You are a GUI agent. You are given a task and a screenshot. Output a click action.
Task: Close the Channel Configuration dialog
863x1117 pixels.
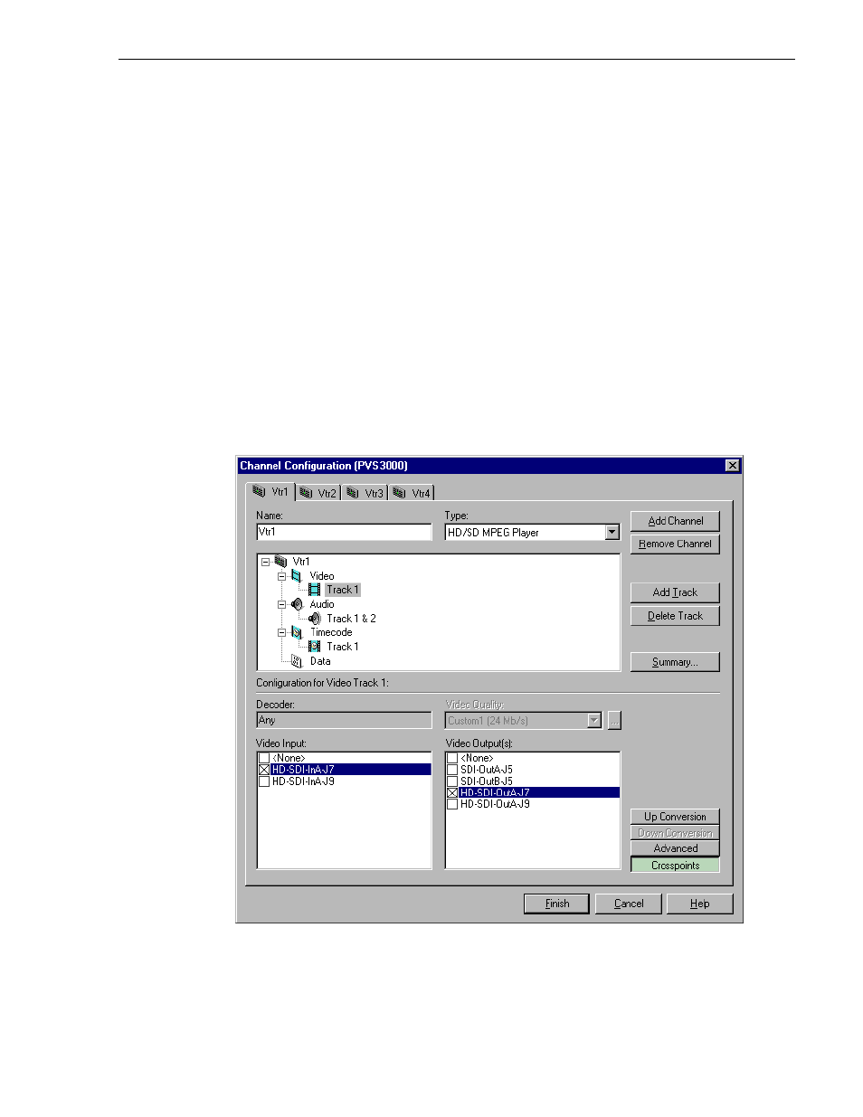click(733, 466)
